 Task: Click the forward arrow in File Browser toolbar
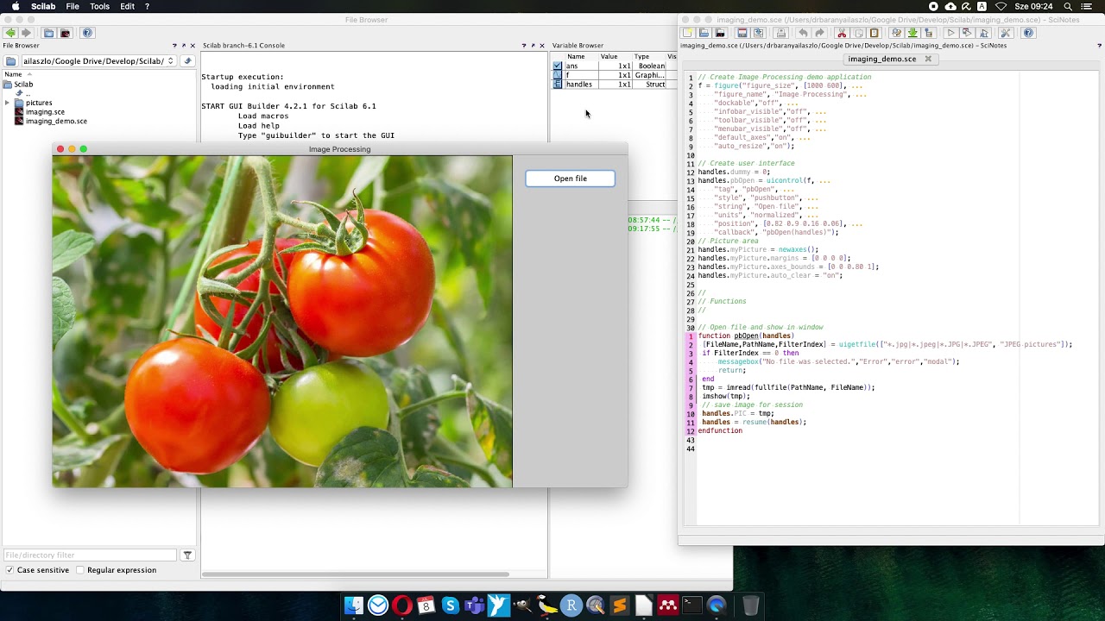click(x=26, y=33)
